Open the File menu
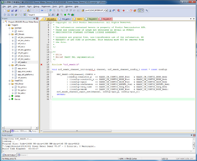 point(4,7)
